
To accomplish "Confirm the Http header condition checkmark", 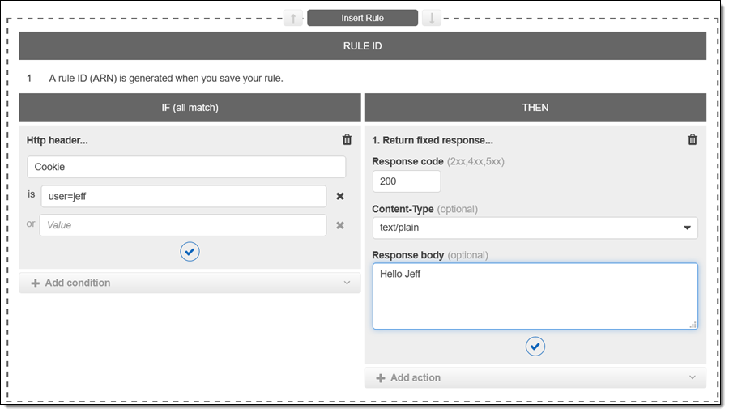I will pyautogui.click(x=190, y=252).
